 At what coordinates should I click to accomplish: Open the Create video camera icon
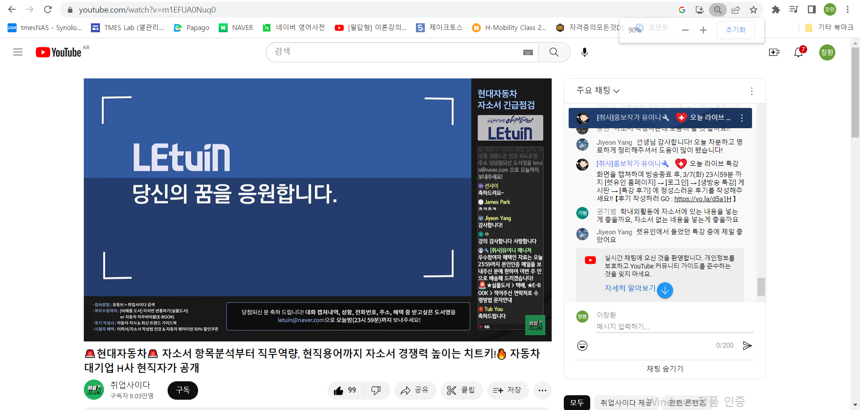774,52
